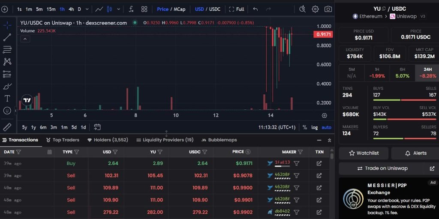Open the chart settings gear

[x=315, y=9]
